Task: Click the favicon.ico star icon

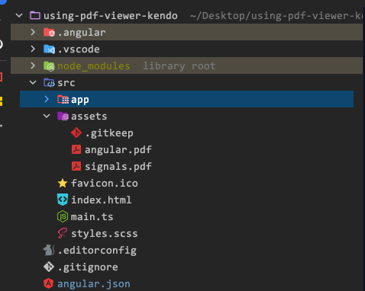Action: (x=63, y=183)
